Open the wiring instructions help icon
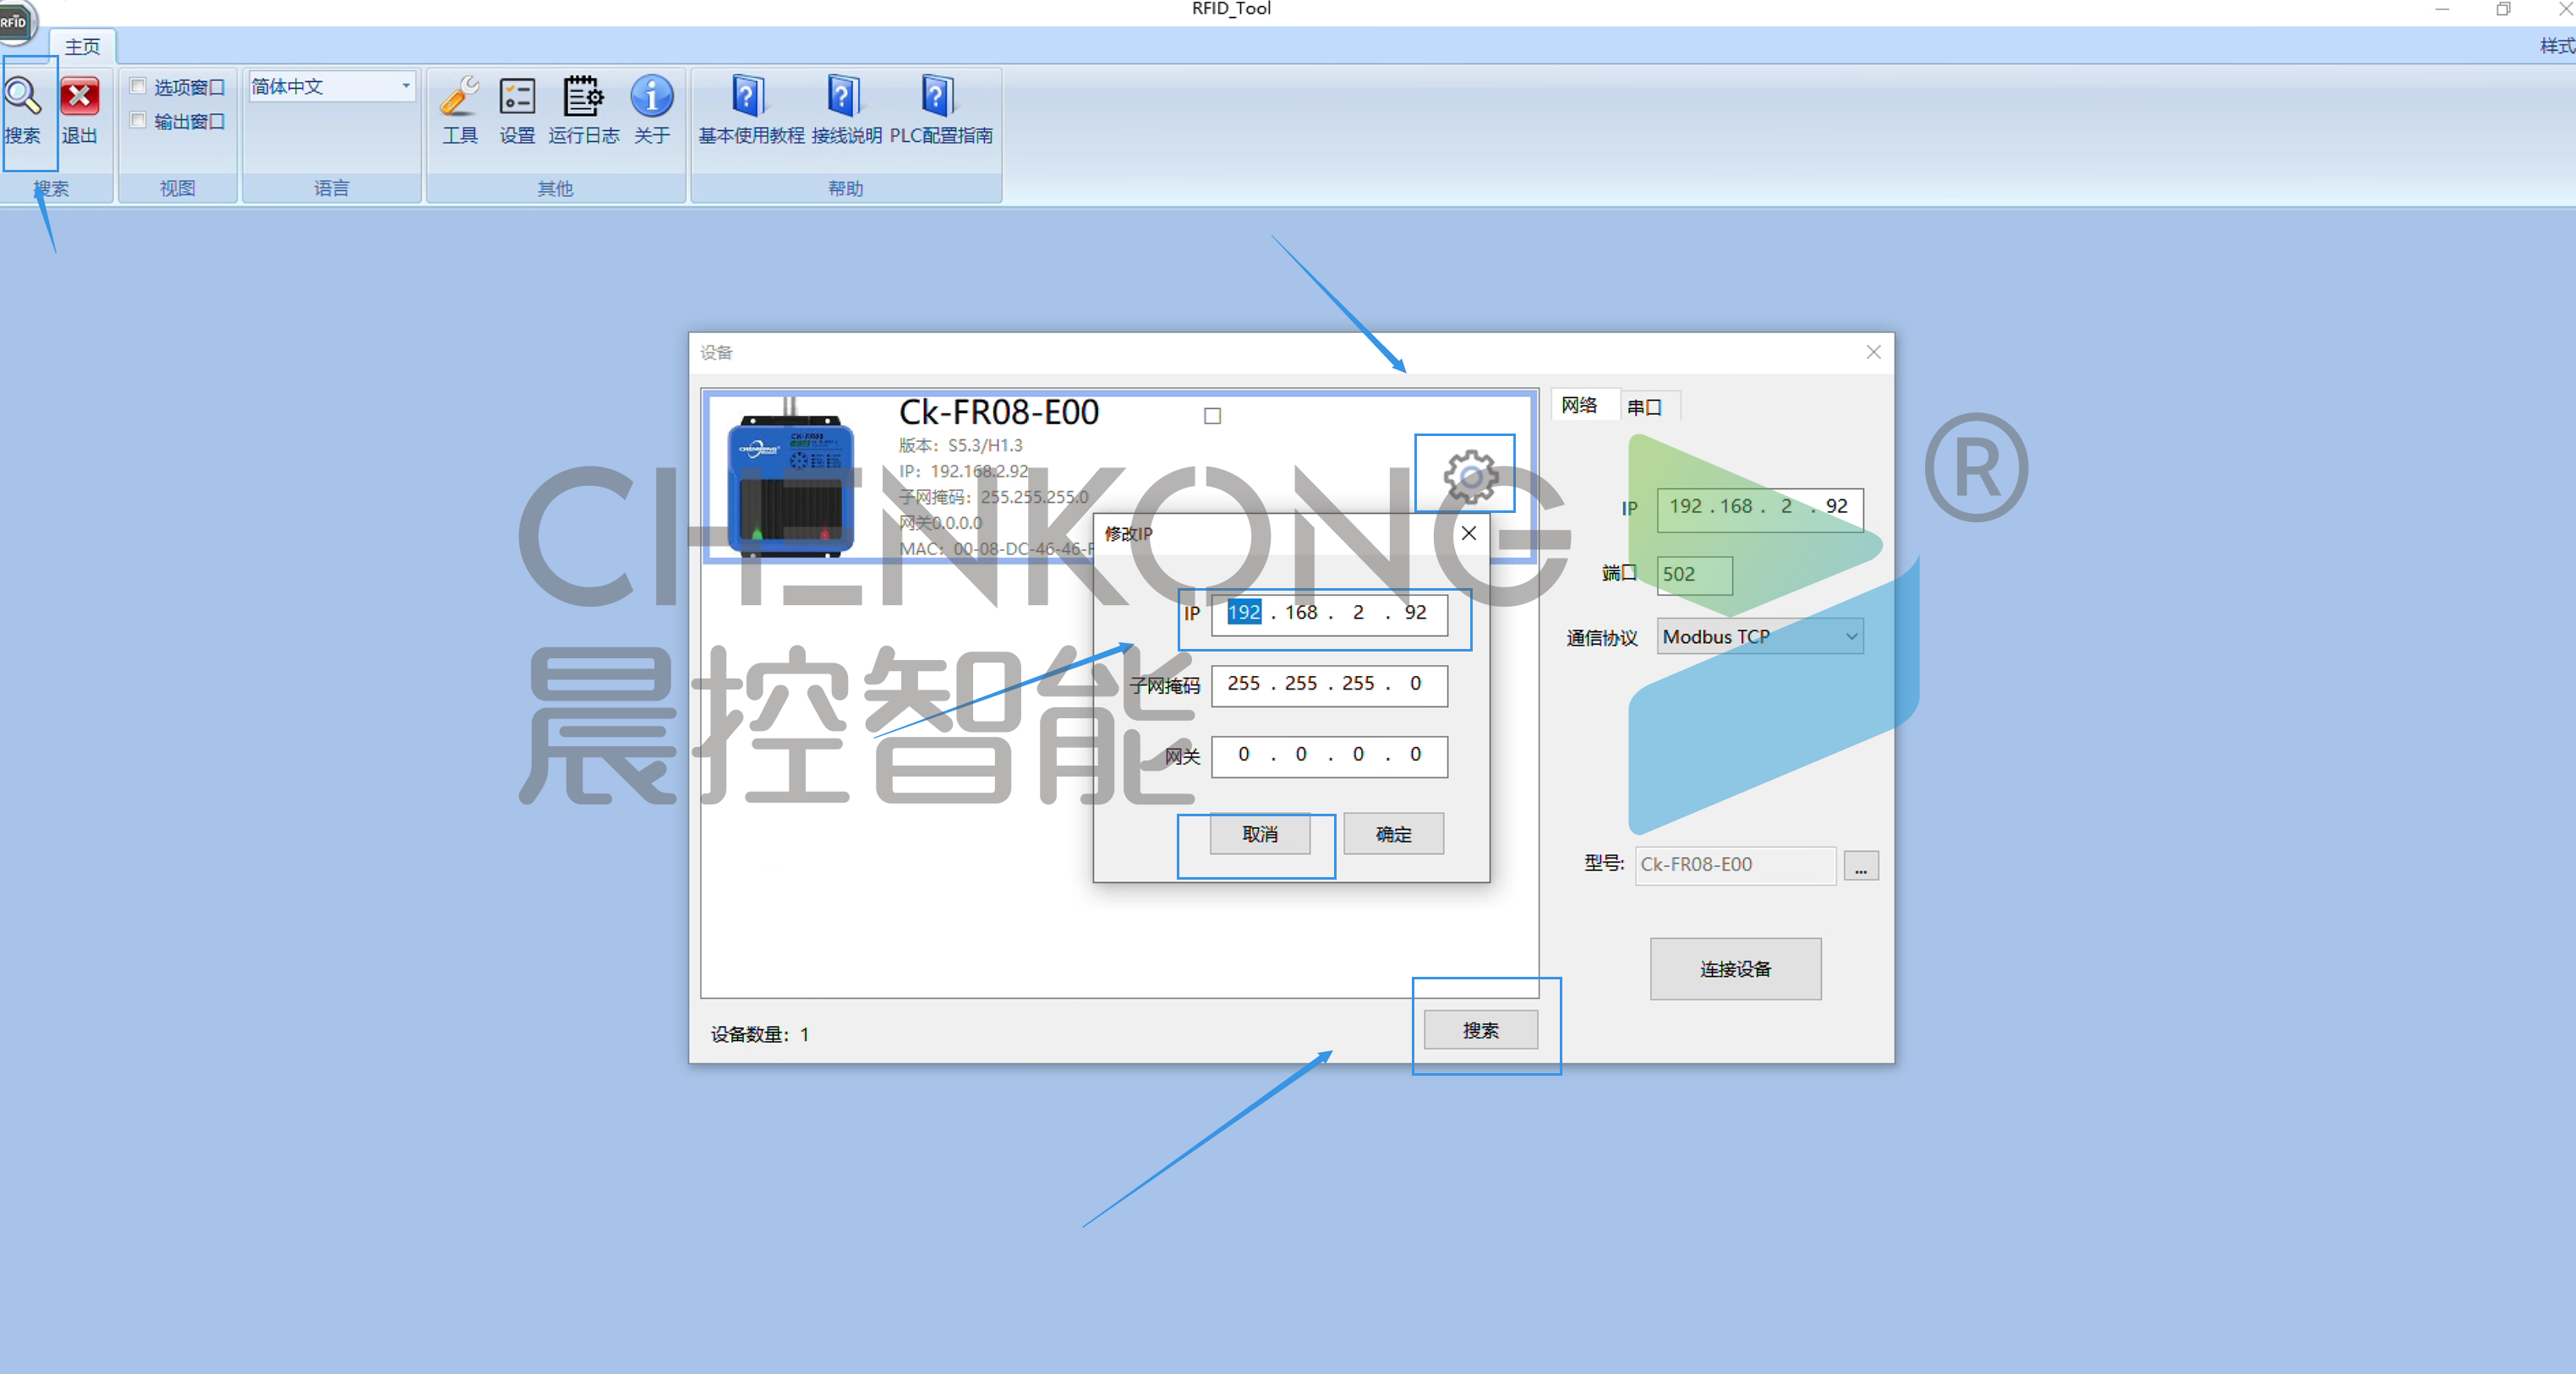Viewport: 2576px width, 1374px height. 844,97
